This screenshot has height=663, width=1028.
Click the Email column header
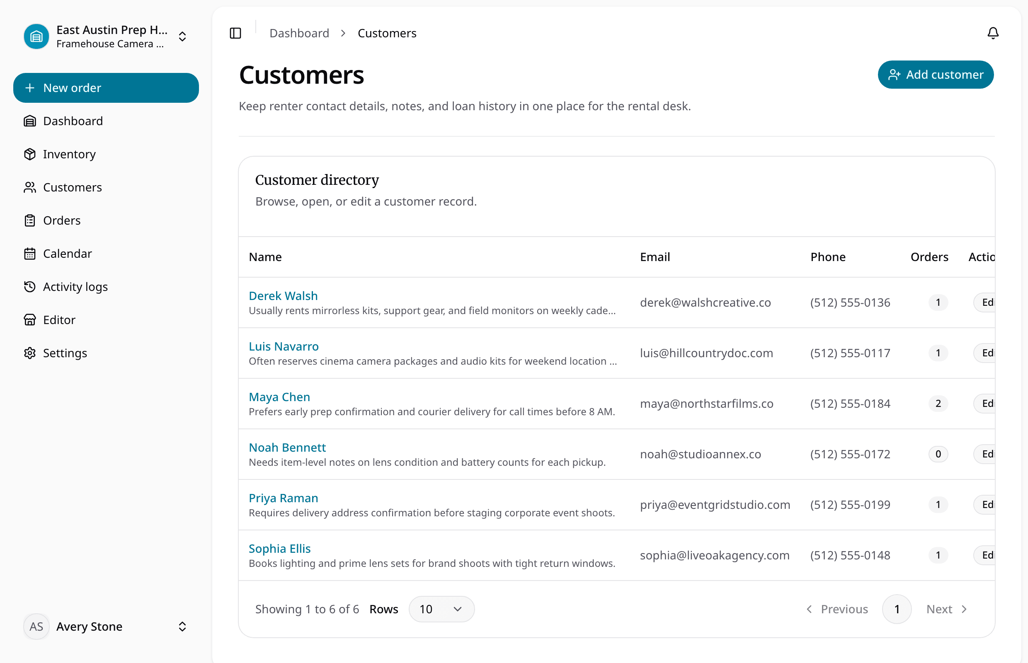click(655, 257)
